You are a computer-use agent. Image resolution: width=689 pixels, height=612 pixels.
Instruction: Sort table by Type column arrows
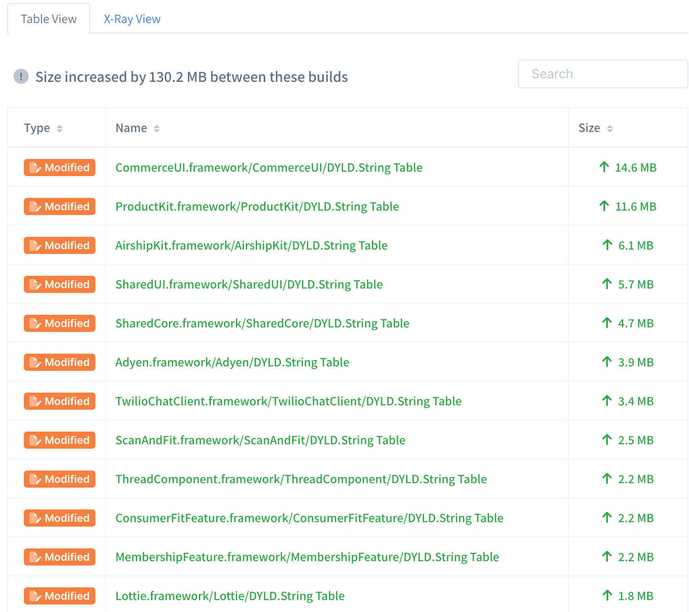pos(60,128)
